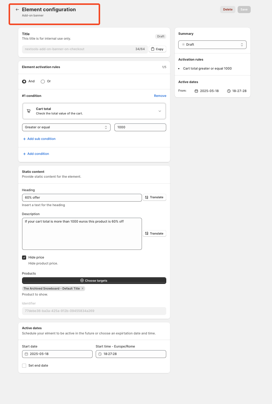Uncheck the Hide price checkbox
This screenshot has width=272, height=404.
tap(24, 257)
